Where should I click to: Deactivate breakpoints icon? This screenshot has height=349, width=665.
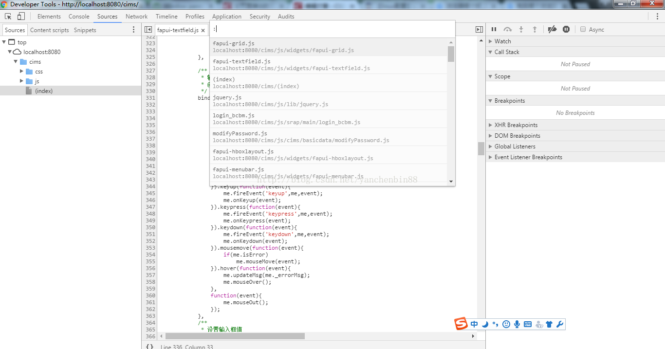click(552, 29)
